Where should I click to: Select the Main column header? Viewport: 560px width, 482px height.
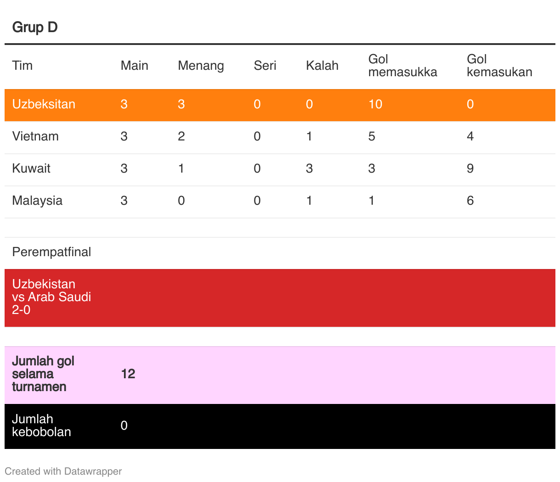click(x=134, y=66)
